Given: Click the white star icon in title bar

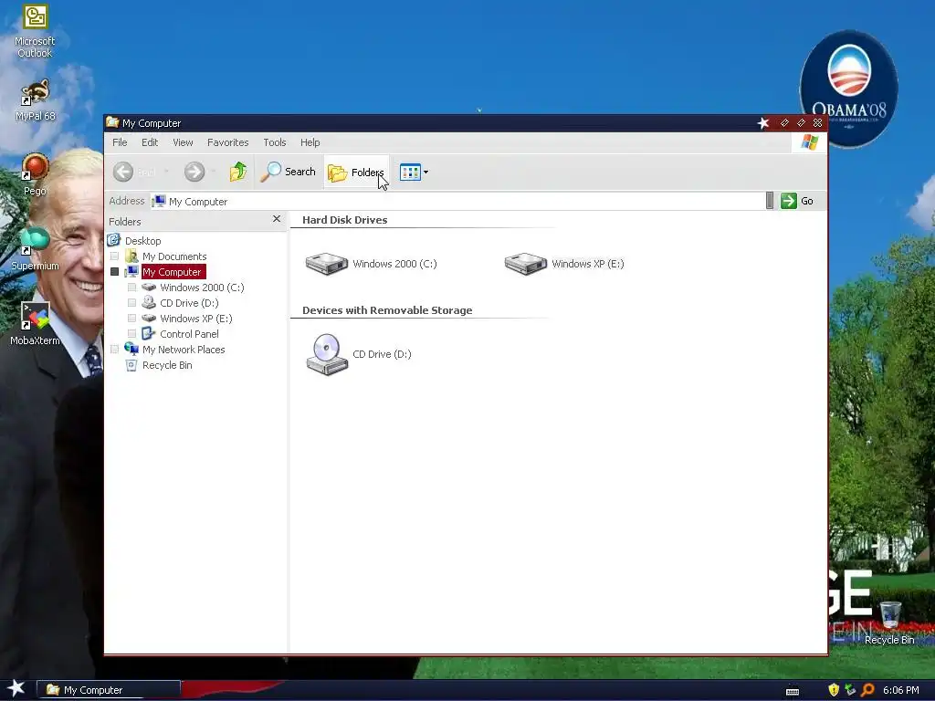Looking at the screenshot, I should tap(762, 123).
